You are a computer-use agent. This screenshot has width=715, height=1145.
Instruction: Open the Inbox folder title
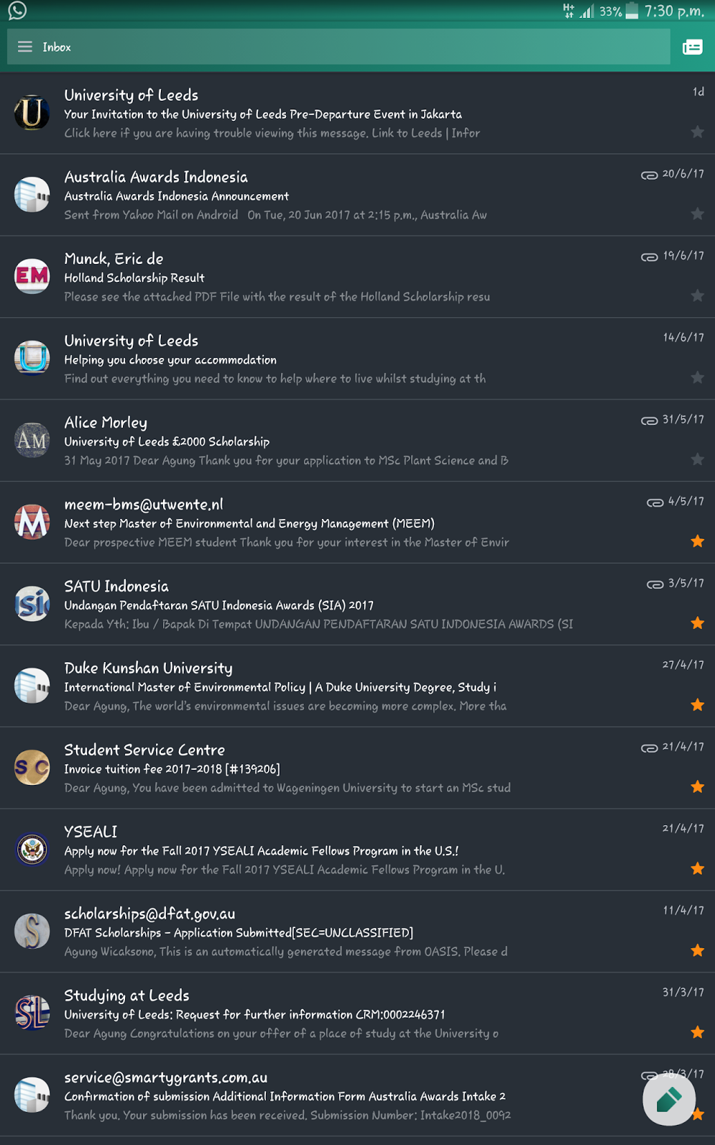tap(56, 47)
